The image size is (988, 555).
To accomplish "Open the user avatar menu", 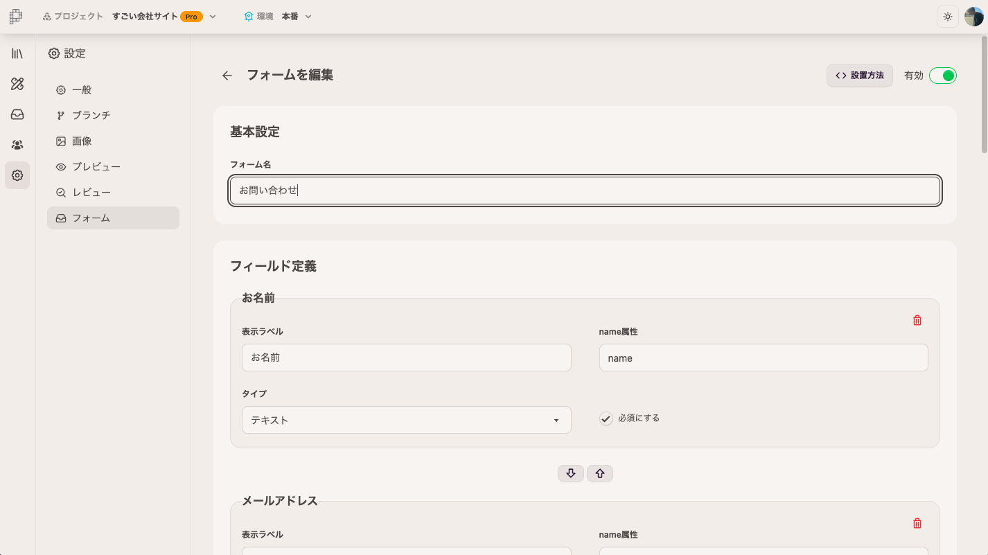I will click(974, 17).
